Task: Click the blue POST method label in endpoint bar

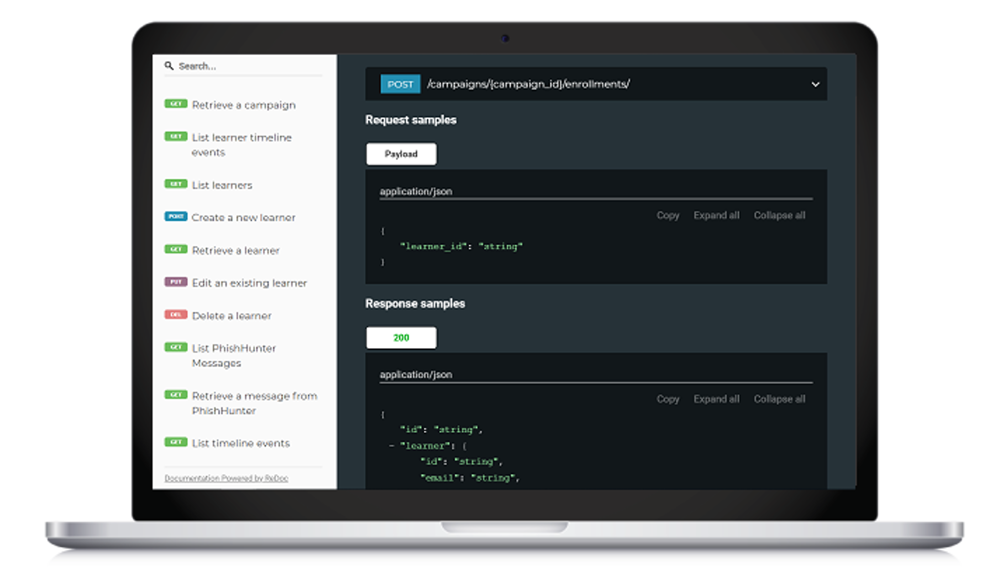Action: [400, 84]
